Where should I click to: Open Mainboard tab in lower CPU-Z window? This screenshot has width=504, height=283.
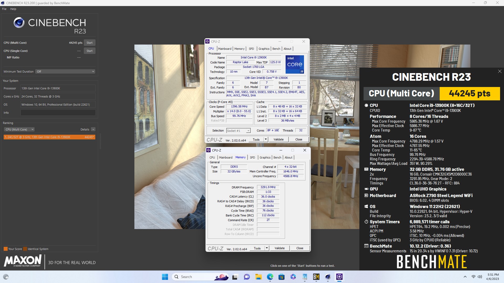click(226, 157)
